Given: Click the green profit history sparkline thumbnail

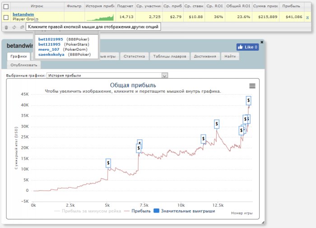Looking at the screenshot, I should (x=100, y=17).
